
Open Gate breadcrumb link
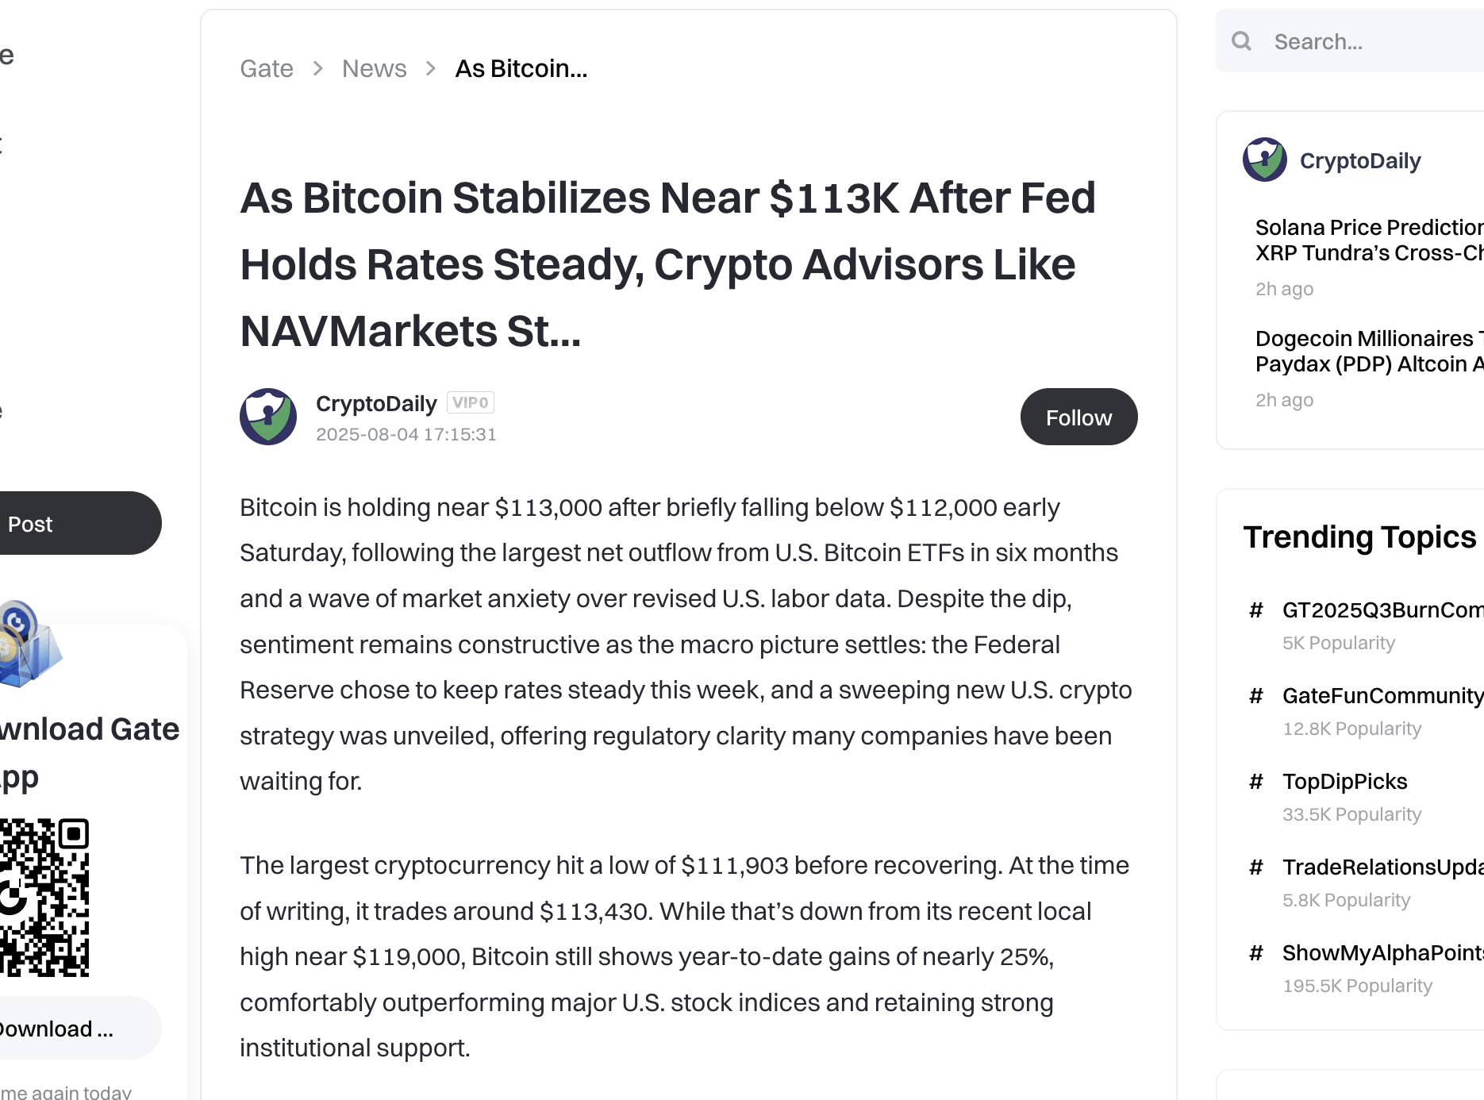click(267, 69)
